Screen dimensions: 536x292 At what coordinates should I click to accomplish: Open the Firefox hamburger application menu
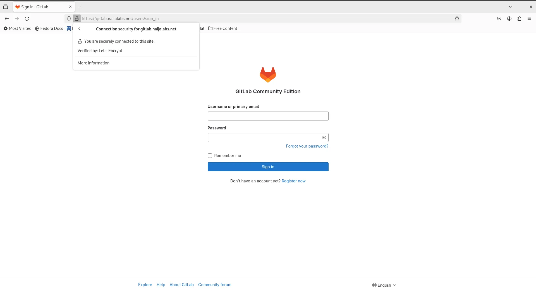coord(529,19)
